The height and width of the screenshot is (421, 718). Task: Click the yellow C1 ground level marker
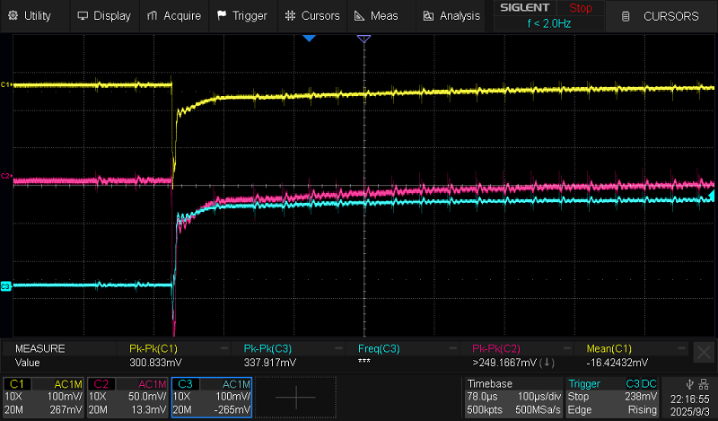point(5,84)
